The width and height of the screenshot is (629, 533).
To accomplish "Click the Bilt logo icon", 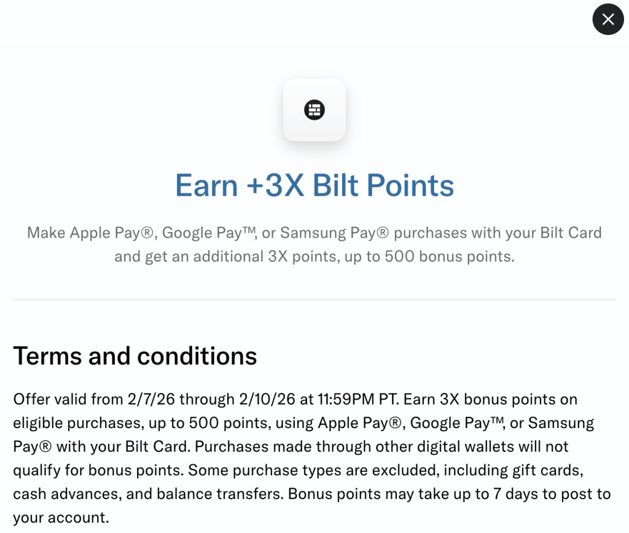I will point(314,110).
